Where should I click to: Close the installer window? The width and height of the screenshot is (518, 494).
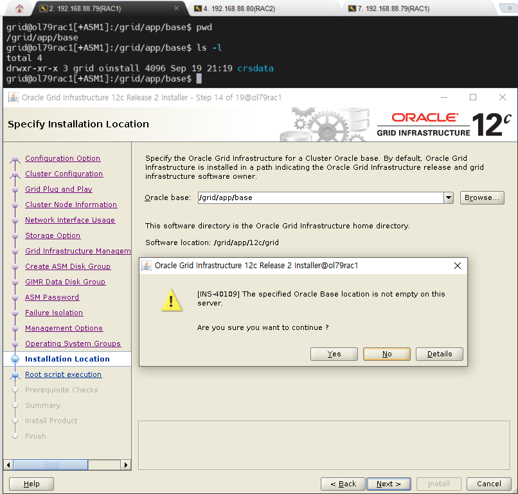(503, 97)
